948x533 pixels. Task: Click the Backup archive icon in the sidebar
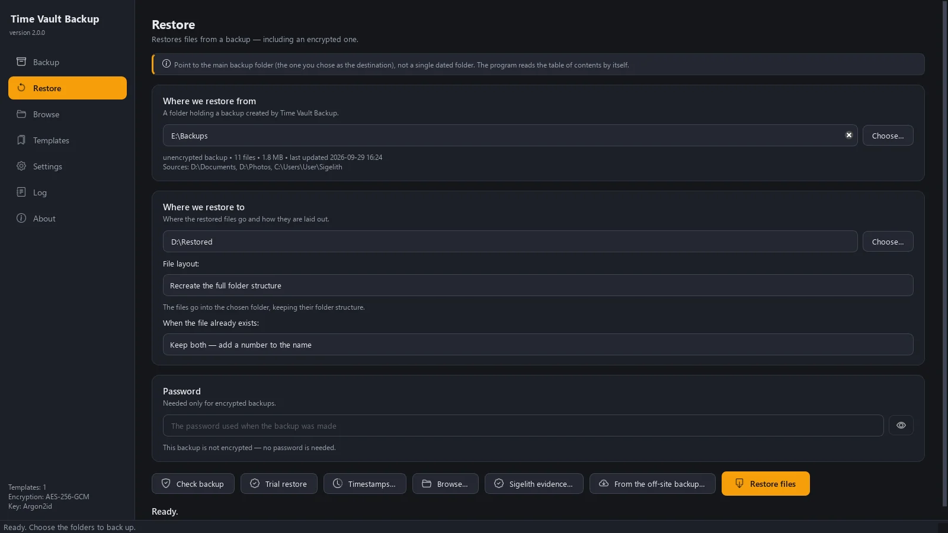click(x=21, y=62)
